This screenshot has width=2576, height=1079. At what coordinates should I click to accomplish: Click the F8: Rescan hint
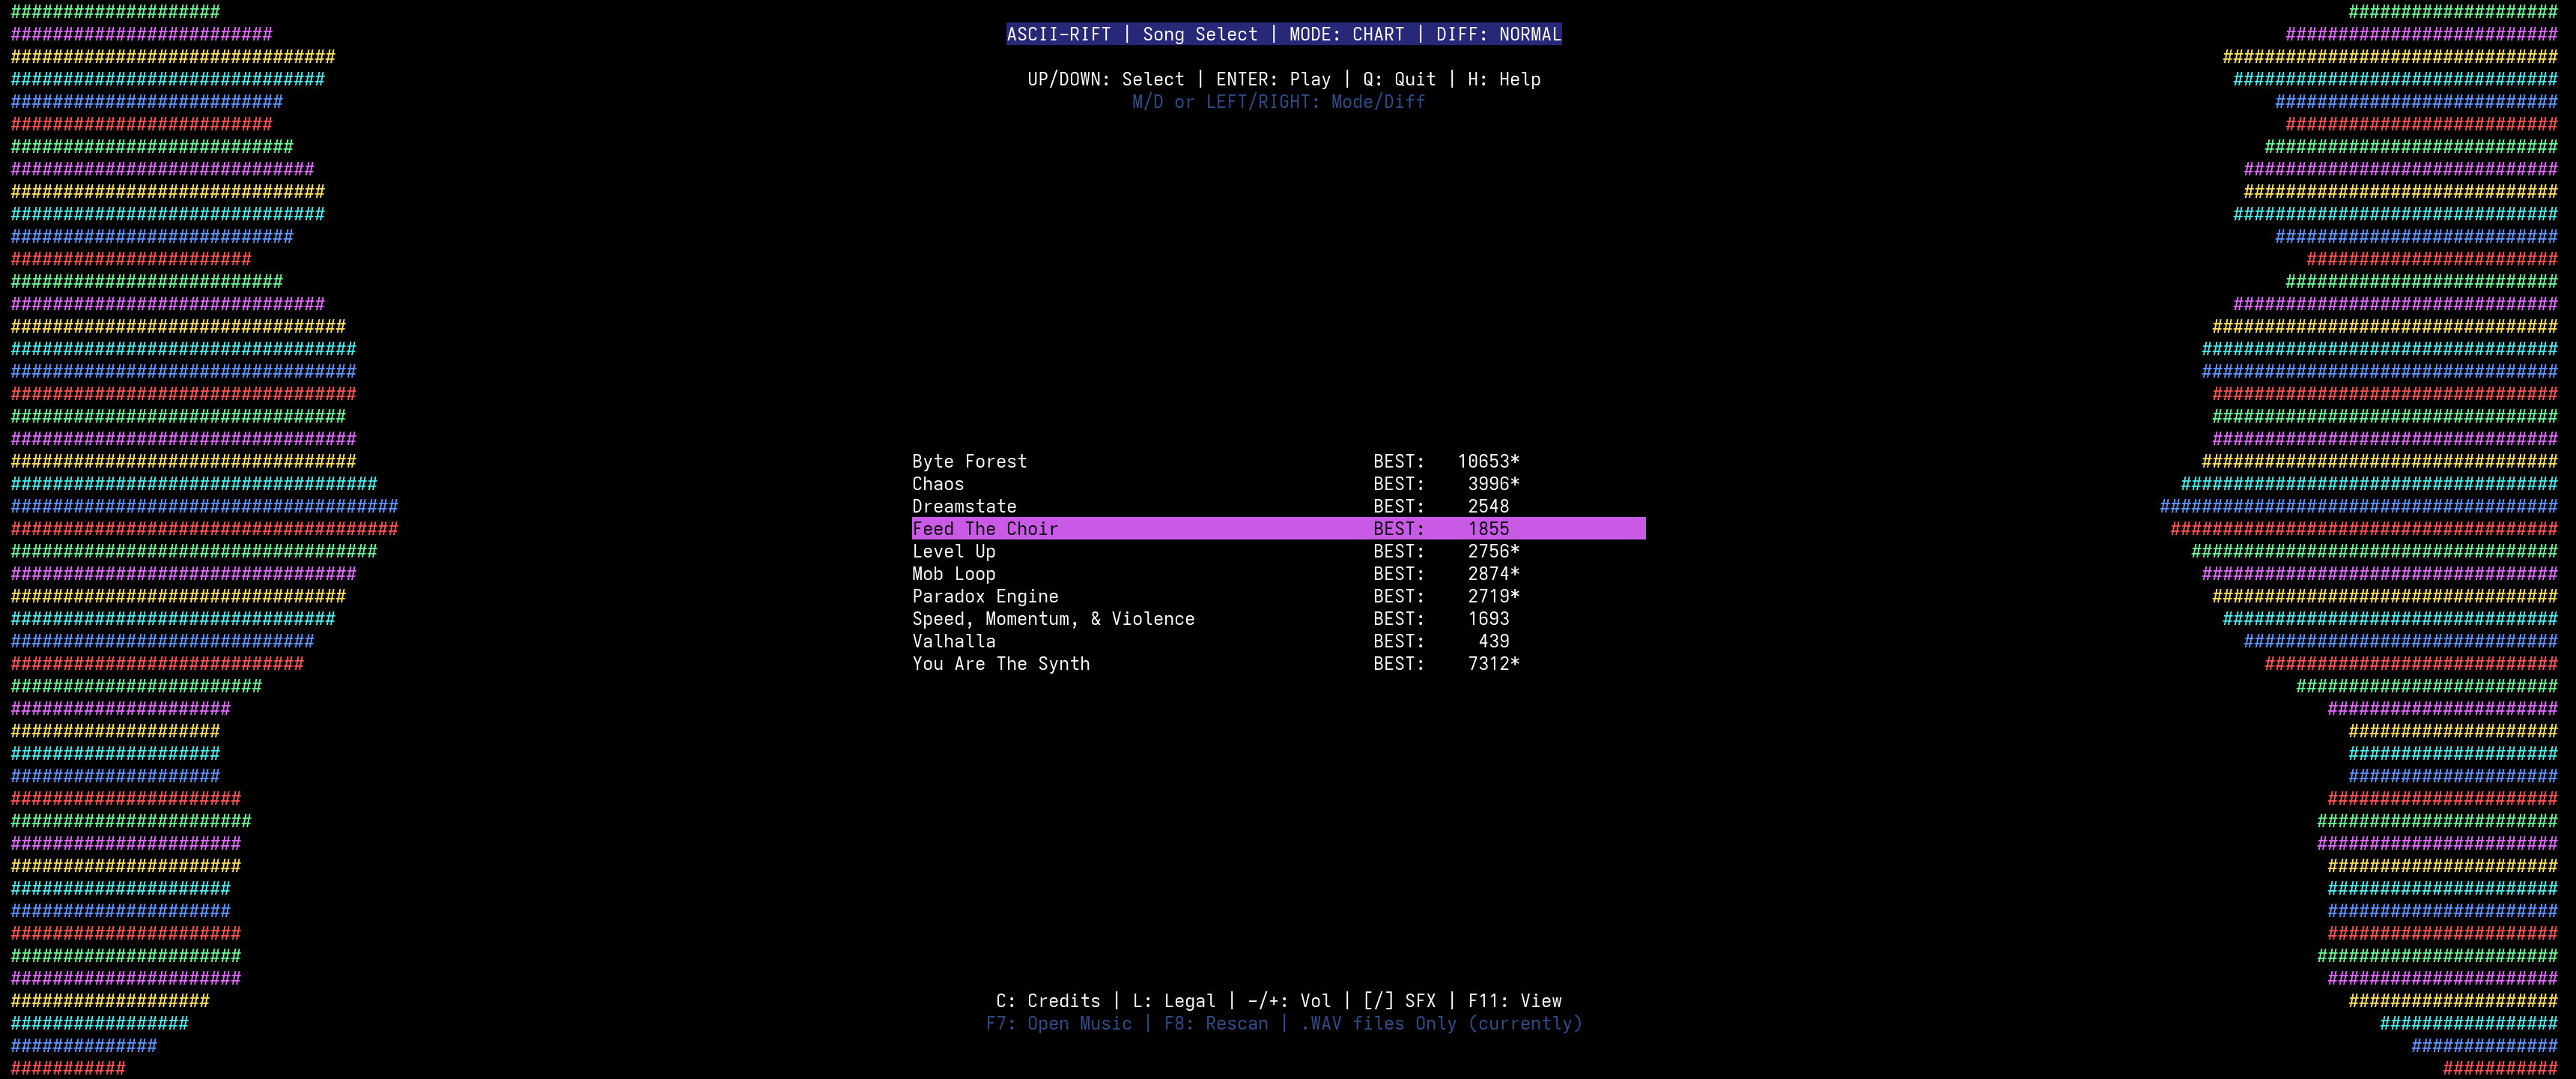pyautogui.click(x=1216, y=1024)
